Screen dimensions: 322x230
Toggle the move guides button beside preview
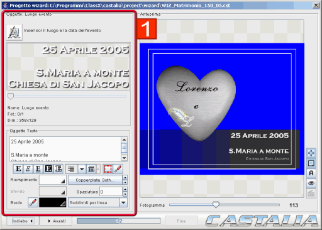click(x=311, y=153)
